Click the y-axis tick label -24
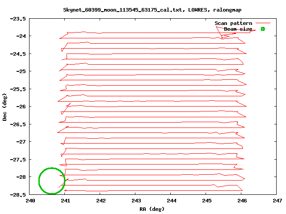Screen dimensions: 286x214 pos(21,36)
